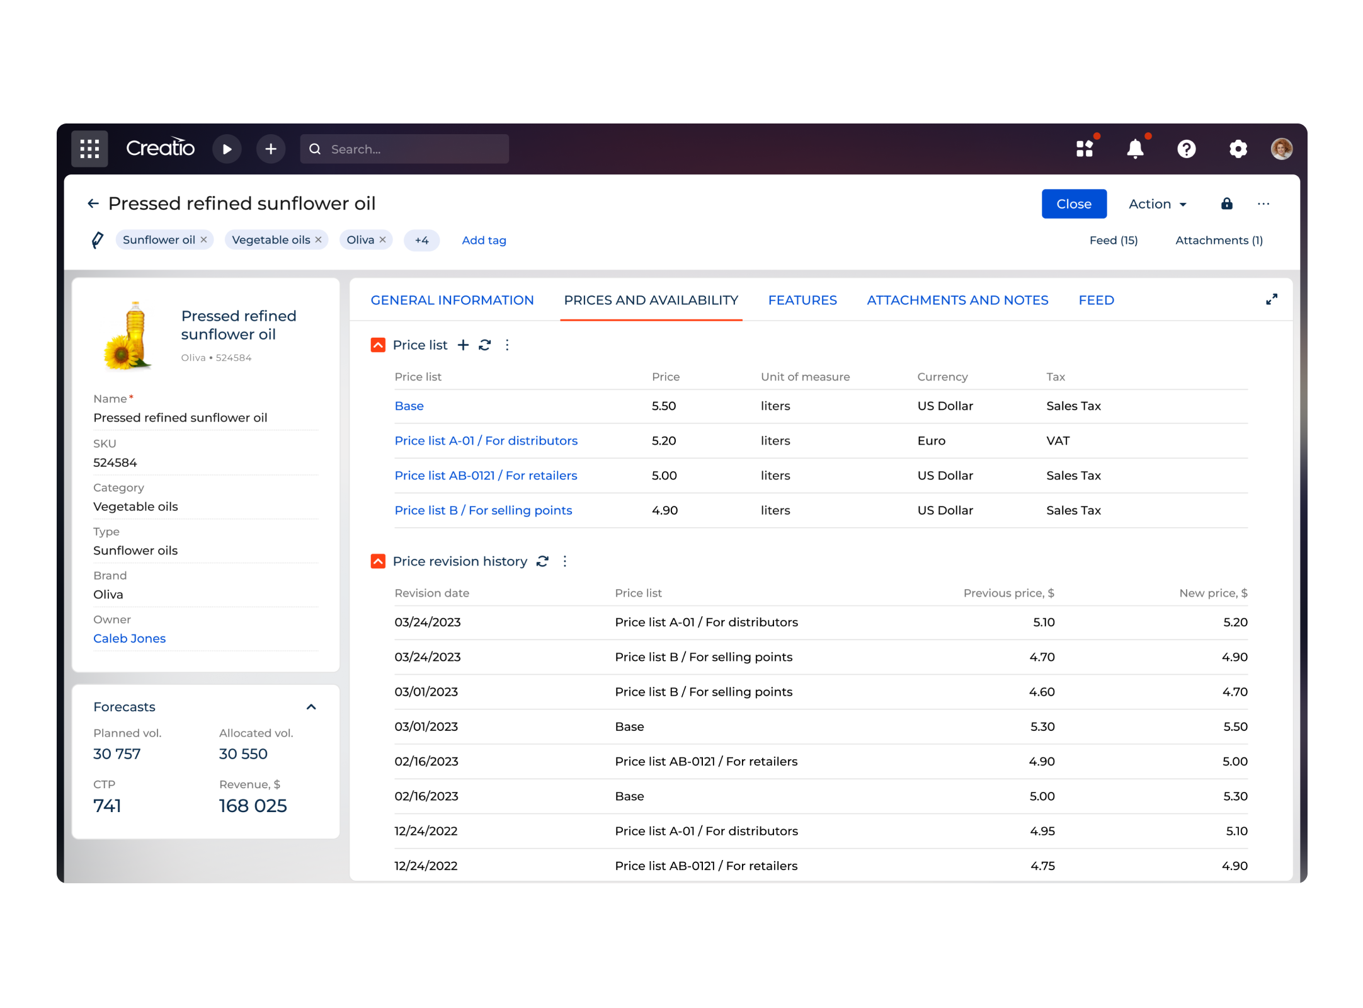Click the lock icon beside Action
Screen dimensions: 1363x1008
pos(1227,203)
